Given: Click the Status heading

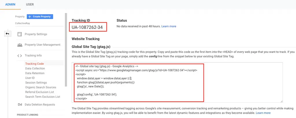Looking at the screenshot, I should pyautogui.click(x=122, y=21).
